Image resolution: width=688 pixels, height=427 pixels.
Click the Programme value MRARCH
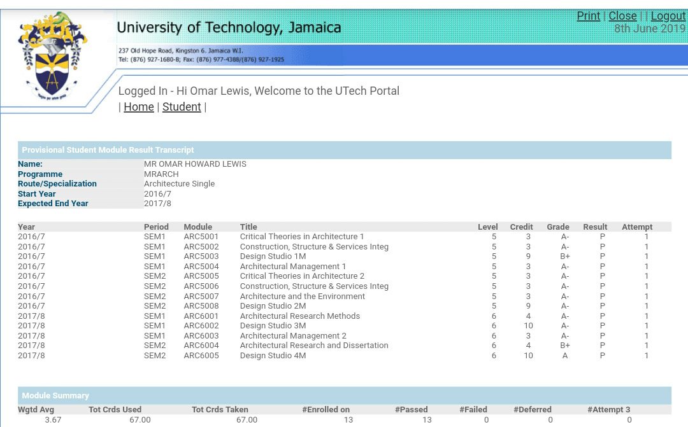pyautogui.click(x=159, y=174)
